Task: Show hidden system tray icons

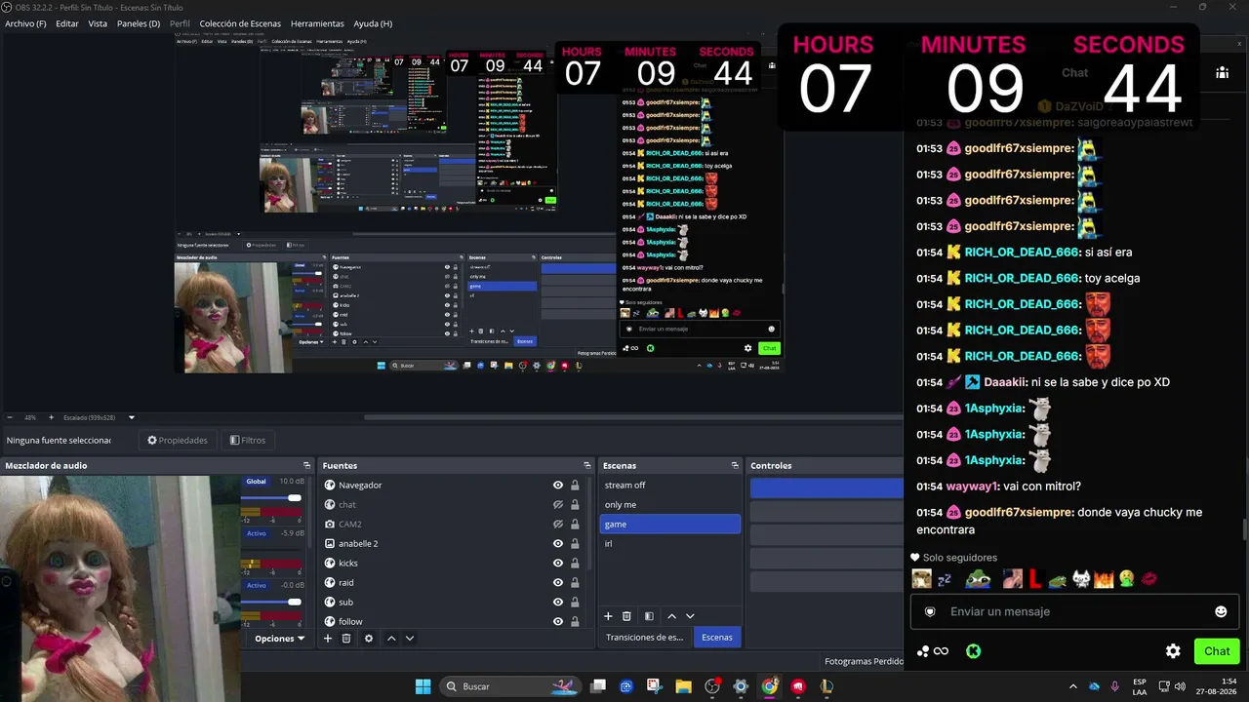Action: coord(1073,686)
